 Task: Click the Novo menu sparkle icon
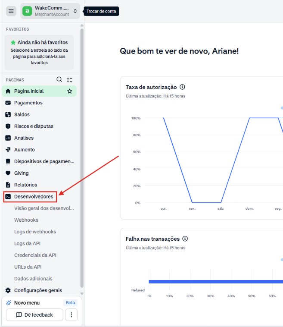tap(9, 302)
